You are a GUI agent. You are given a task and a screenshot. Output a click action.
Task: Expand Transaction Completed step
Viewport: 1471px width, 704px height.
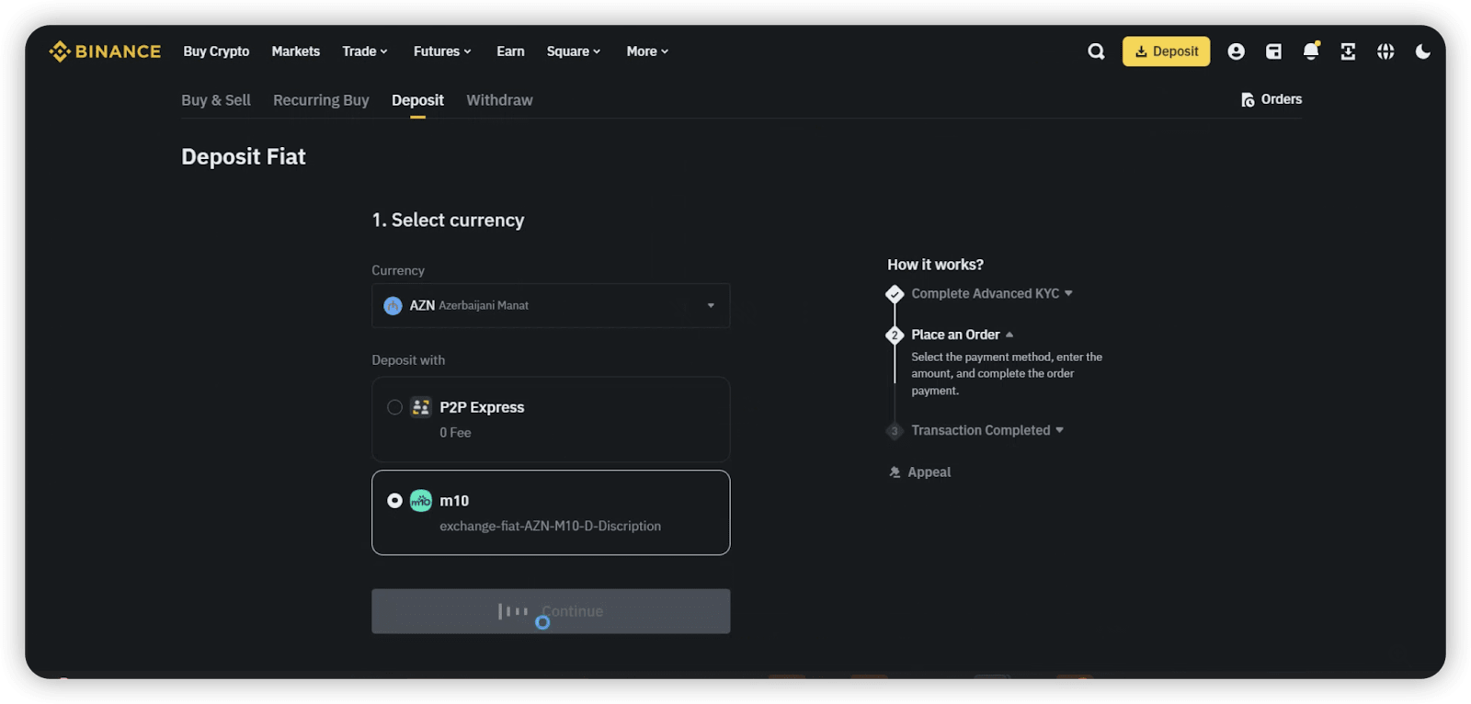click(x=987, y=431)
